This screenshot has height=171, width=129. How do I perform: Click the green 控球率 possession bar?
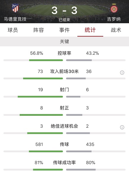click(x=46, y=60)
